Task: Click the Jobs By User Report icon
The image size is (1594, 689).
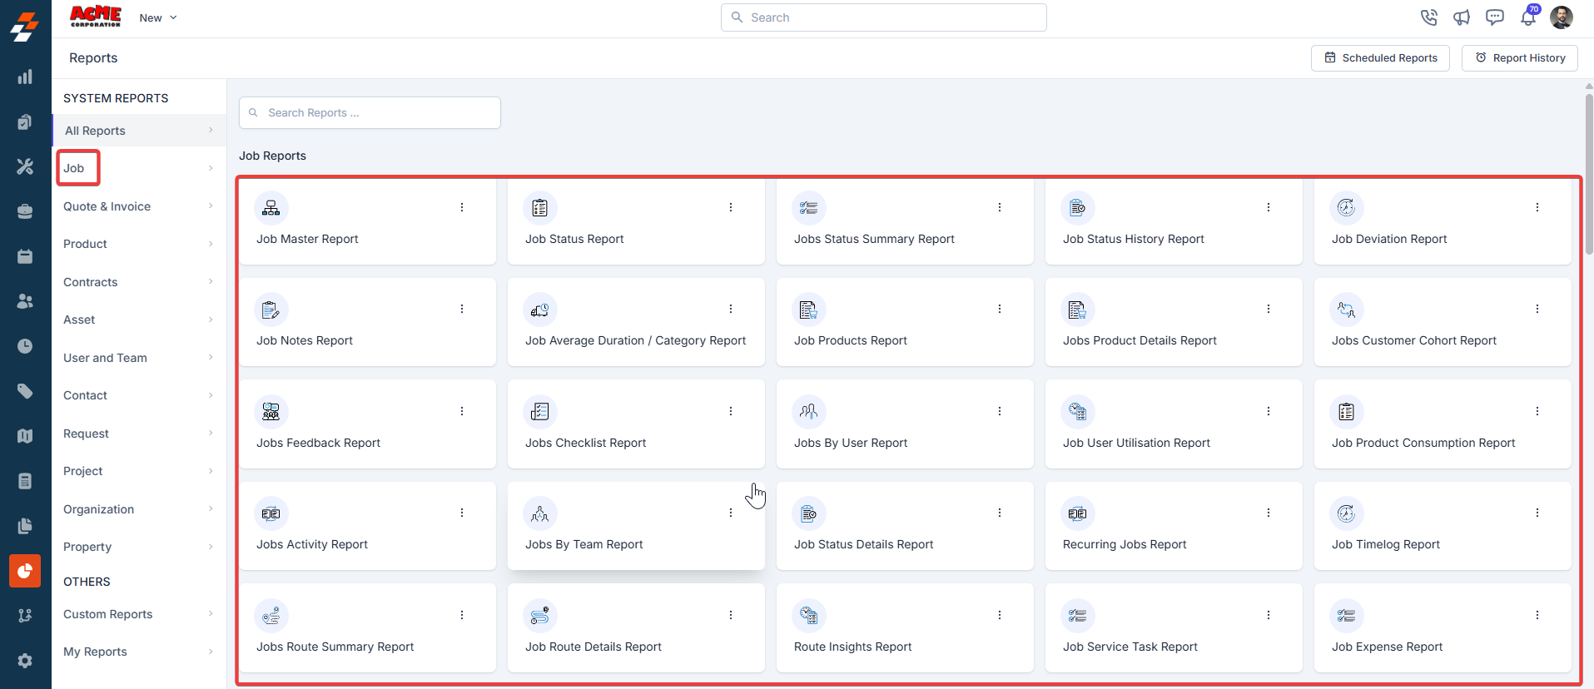Action: pos(809,412)
